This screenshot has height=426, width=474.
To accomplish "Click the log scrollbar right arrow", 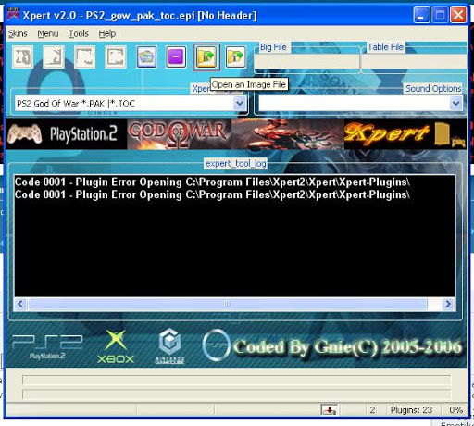I will click(448, 304).
